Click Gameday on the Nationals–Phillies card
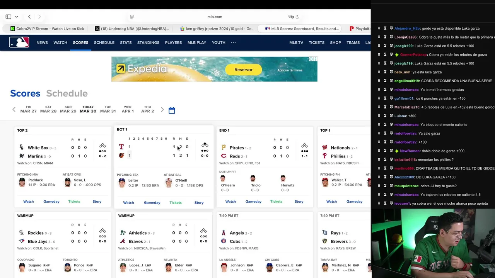This screenshot has height=278, width=495. point(354,202)
